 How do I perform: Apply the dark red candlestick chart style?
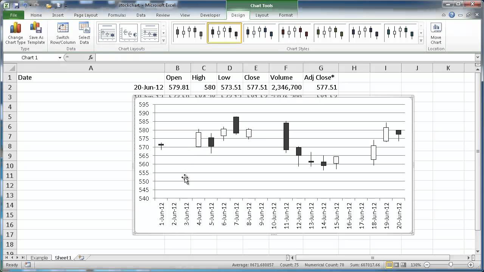coord(295,33)
